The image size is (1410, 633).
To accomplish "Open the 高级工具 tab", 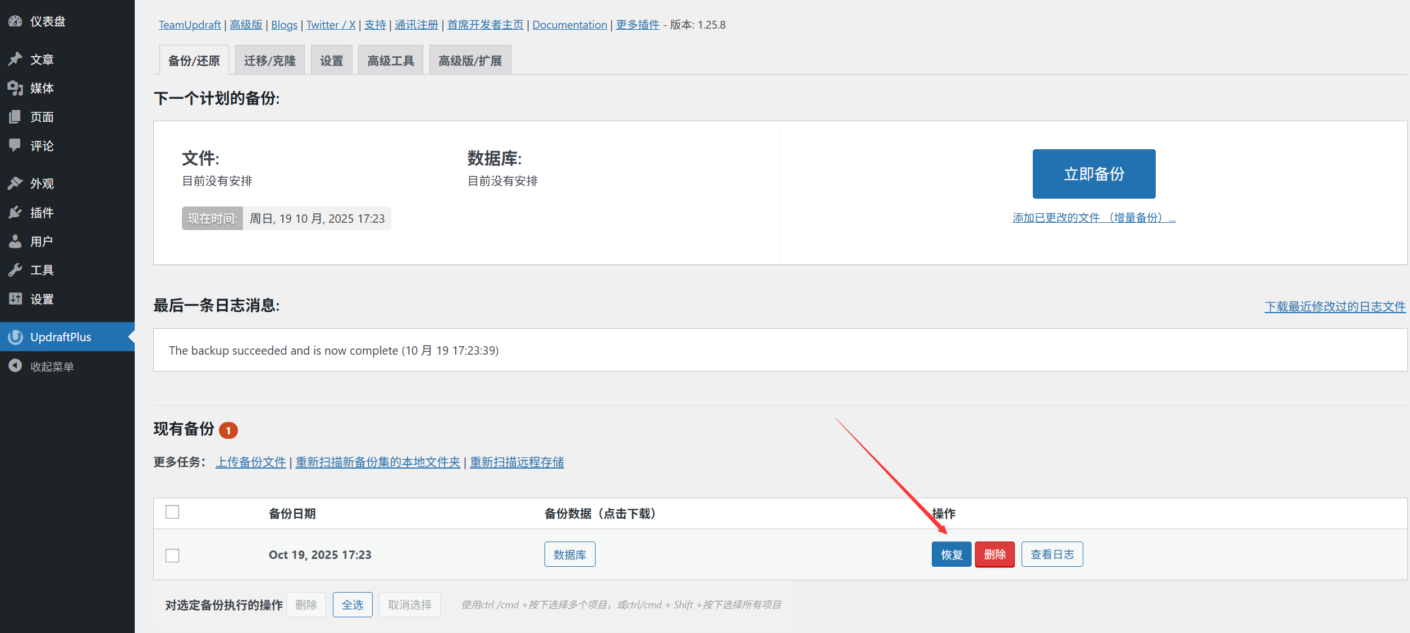I will [x=391, y=60].
